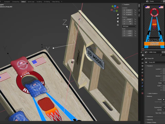Click the properties search field
The width and height of the screenshot is (165, 124).
coord(162,55)
